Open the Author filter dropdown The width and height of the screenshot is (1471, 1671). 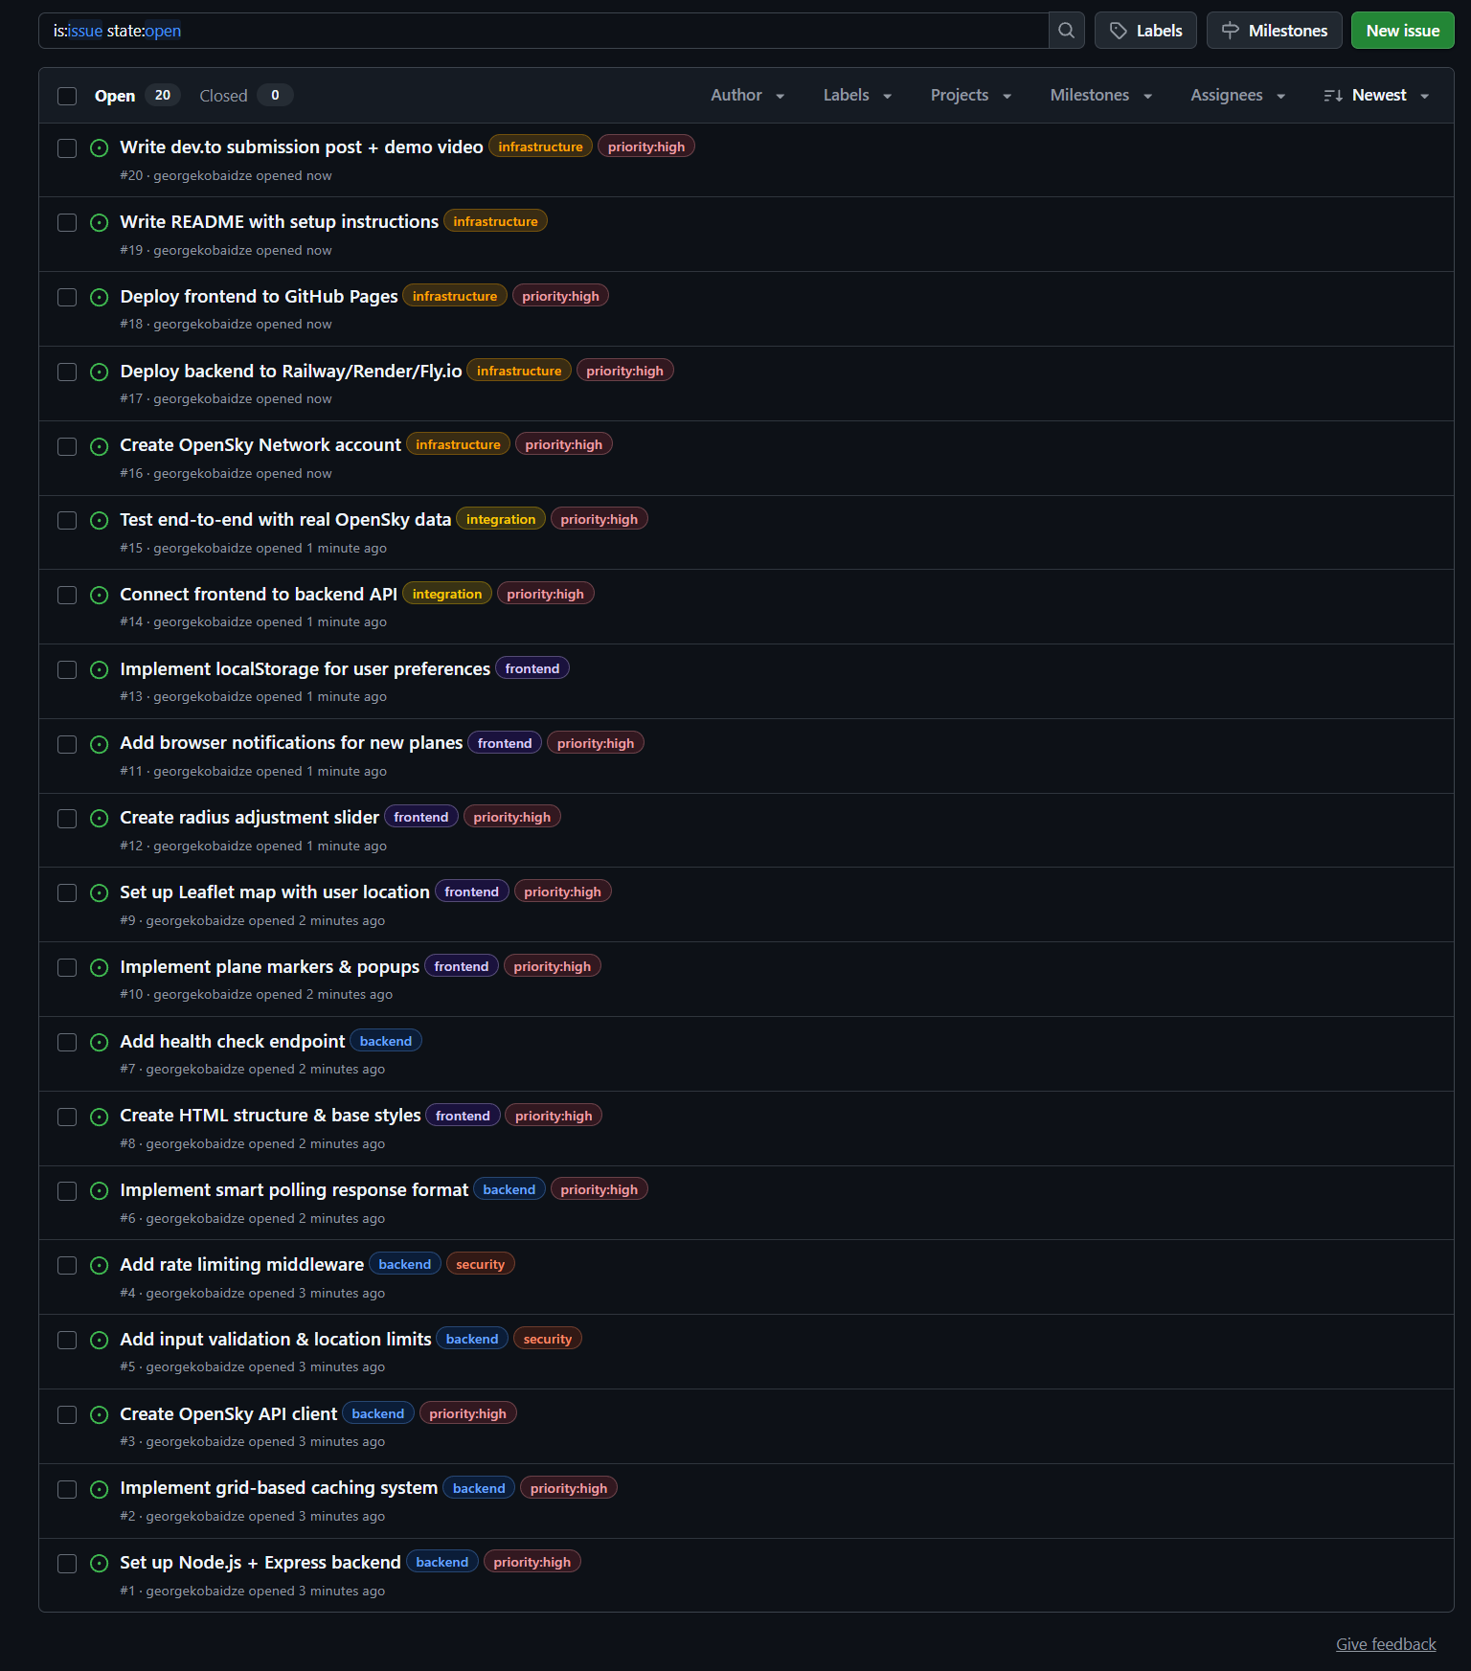pyautogui.click(x=748, y=95)
